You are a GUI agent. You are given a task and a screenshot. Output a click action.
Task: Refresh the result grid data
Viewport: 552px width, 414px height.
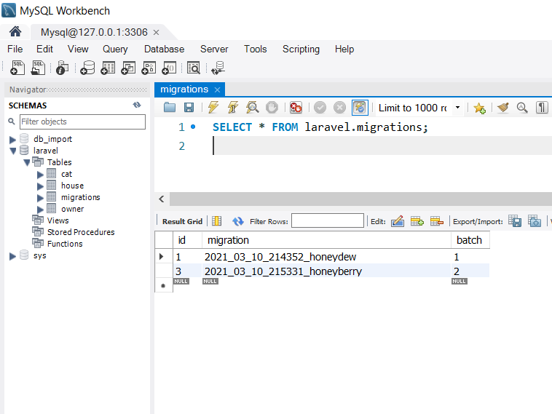click(238, 221)
